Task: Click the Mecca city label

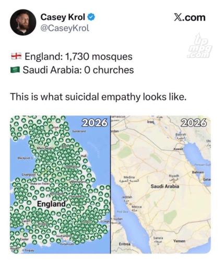Action: coord(137,207)
